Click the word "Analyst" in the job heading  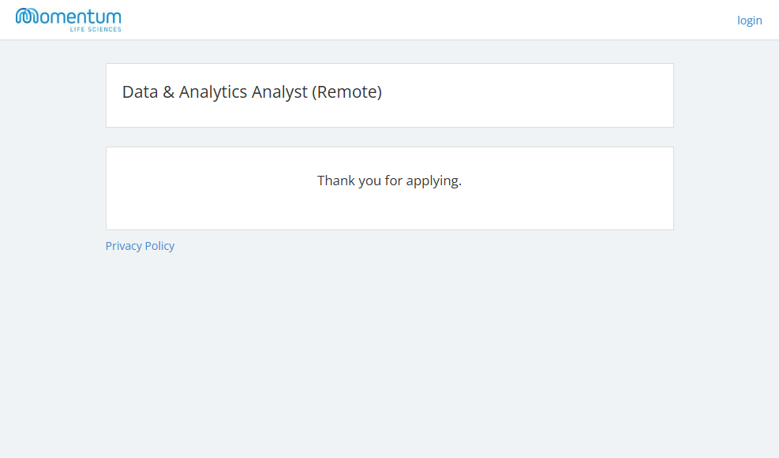click(x=279, y=92)
